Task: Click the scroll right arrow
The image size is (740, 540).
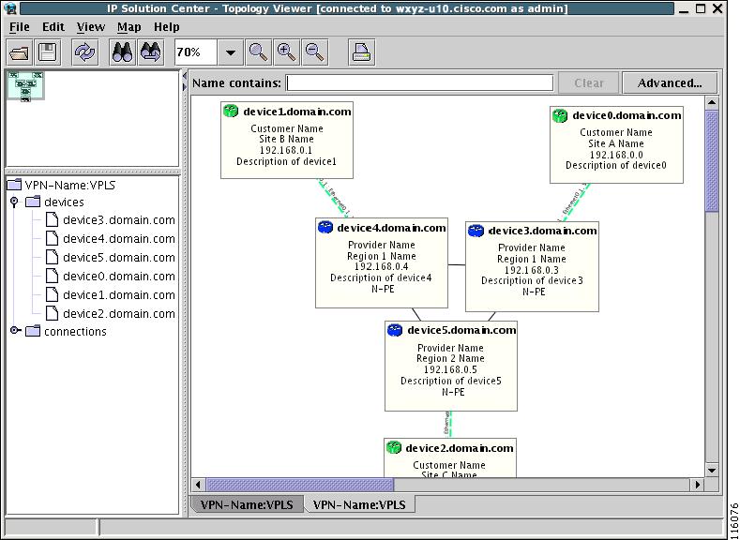Action: [697, 485]
